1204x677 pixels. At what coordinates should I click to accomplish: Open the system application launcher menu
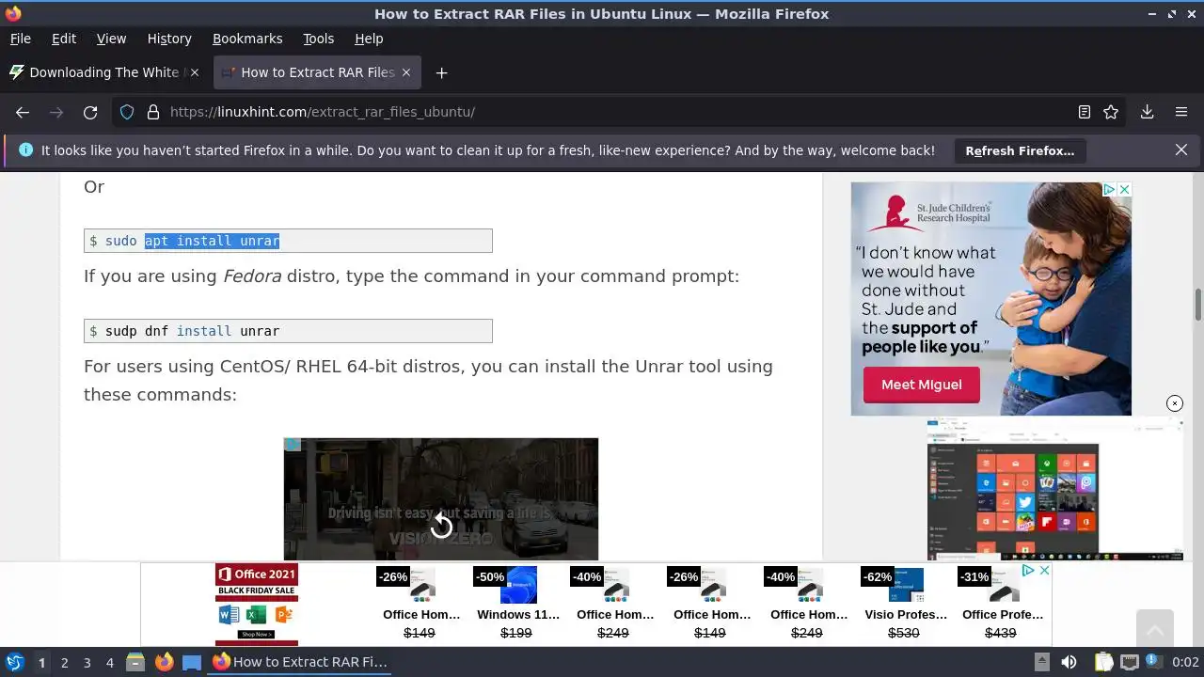14,662
